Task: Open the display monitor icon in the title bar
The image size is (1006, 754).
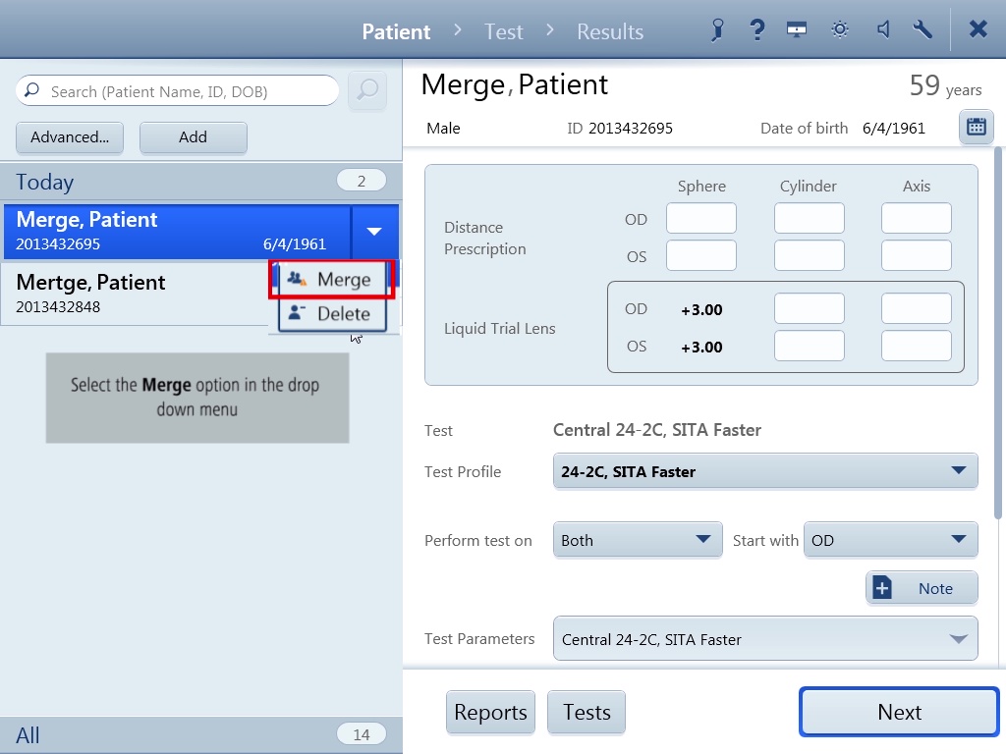Action: tap(796, 29)
